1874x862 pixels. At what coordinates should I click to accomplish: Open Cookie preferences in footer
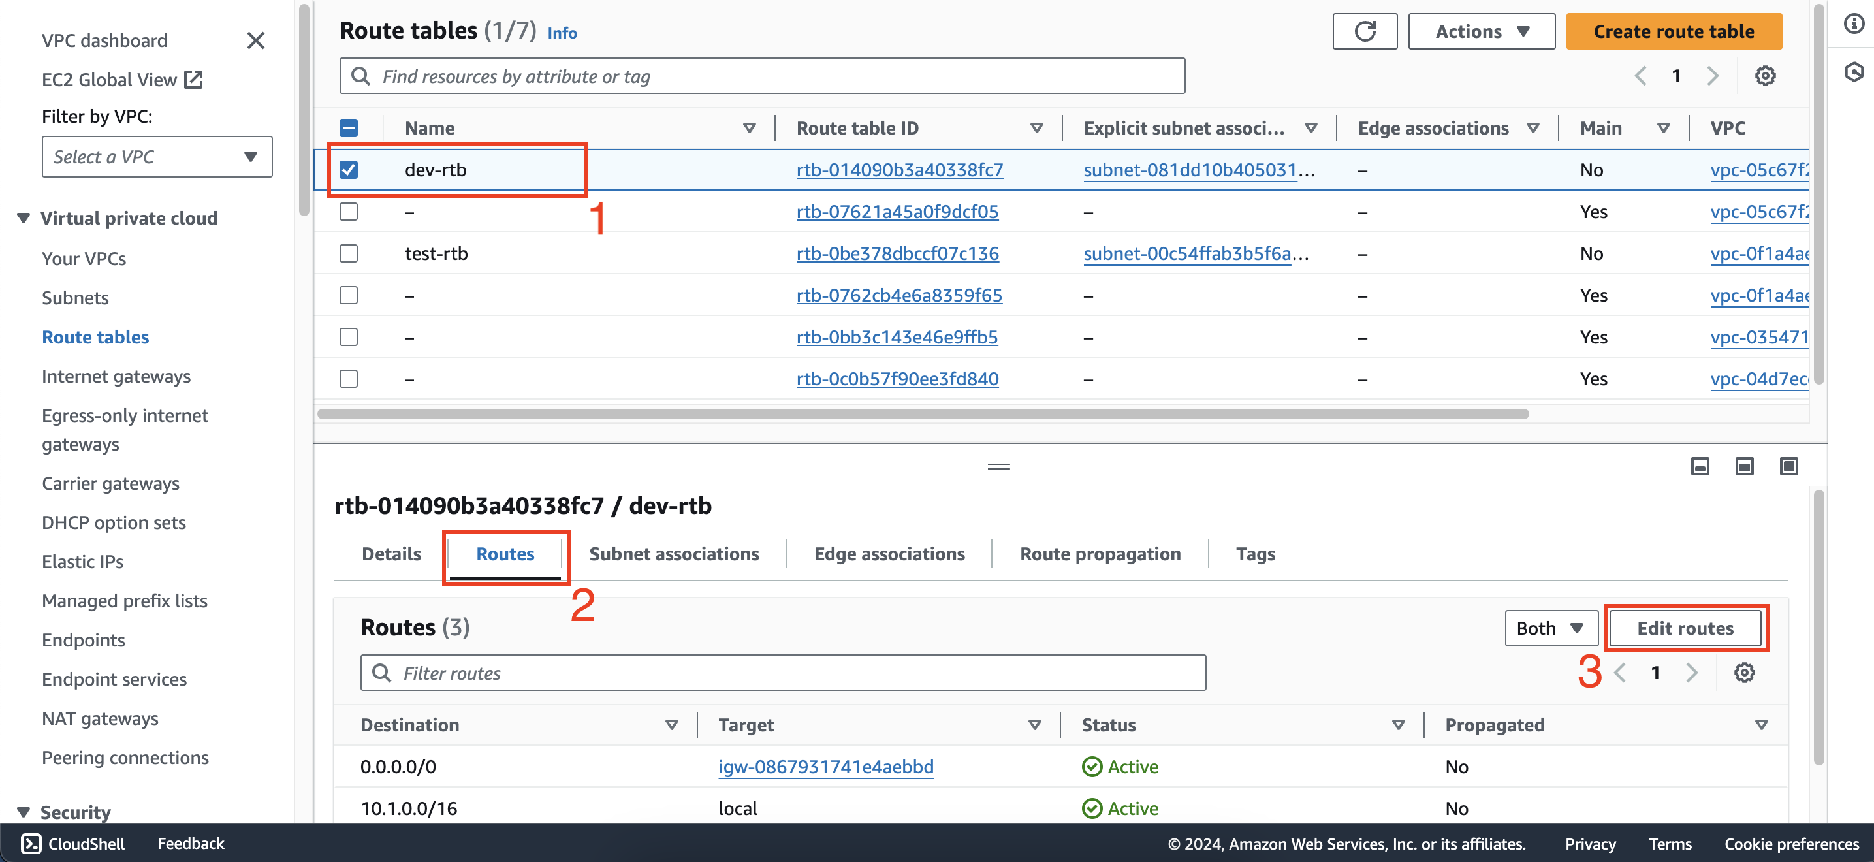pyautogui.click(x=1791, y=844)
